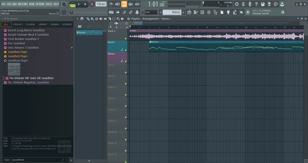The image size is (308, 163).
Task: Click the download content library icon
Action: click(x=282, y=4)
